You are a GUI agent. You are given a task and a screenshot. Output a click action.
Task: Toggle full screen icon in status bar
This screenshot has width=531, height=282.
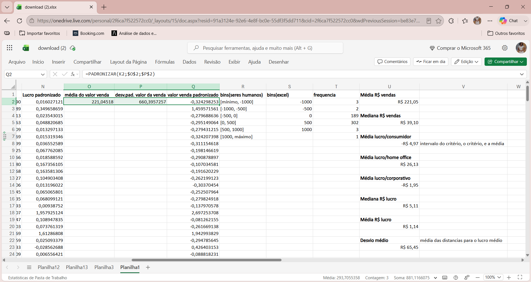[520, 277]
